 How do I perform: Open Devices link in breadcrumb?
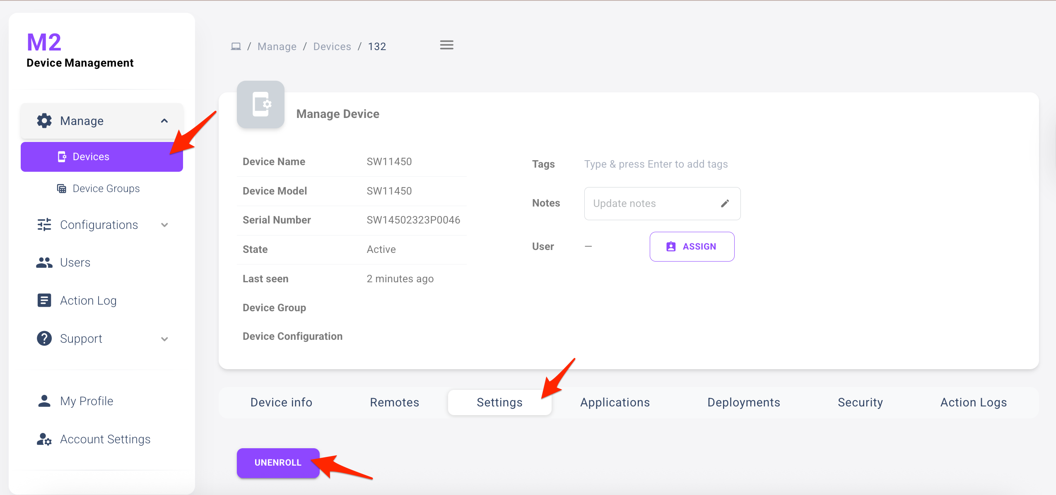(332, 46)
